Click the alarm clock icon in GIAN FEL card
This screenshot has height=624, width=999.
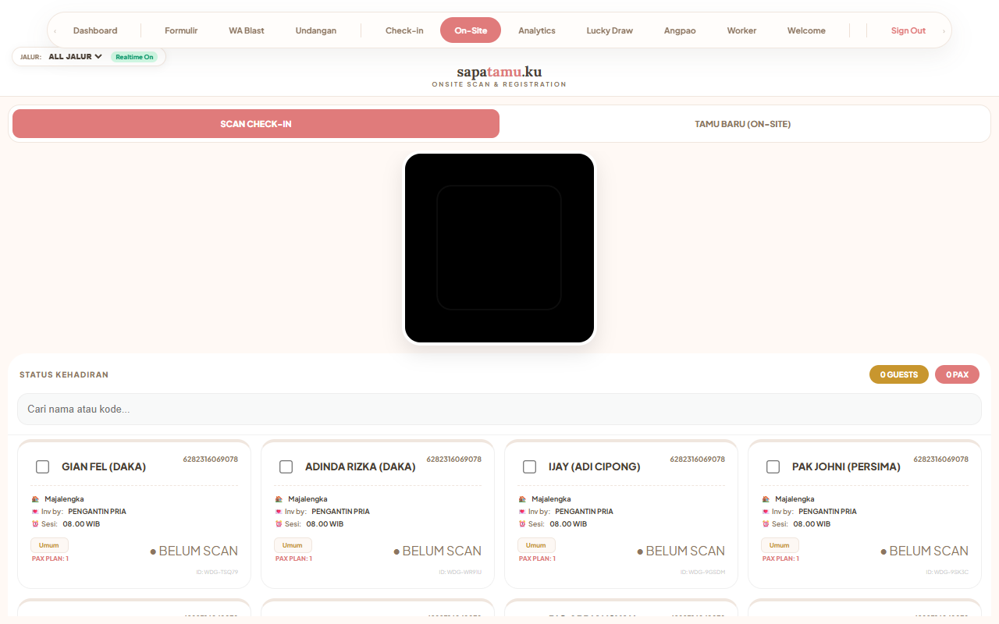[x=35, y=524]
